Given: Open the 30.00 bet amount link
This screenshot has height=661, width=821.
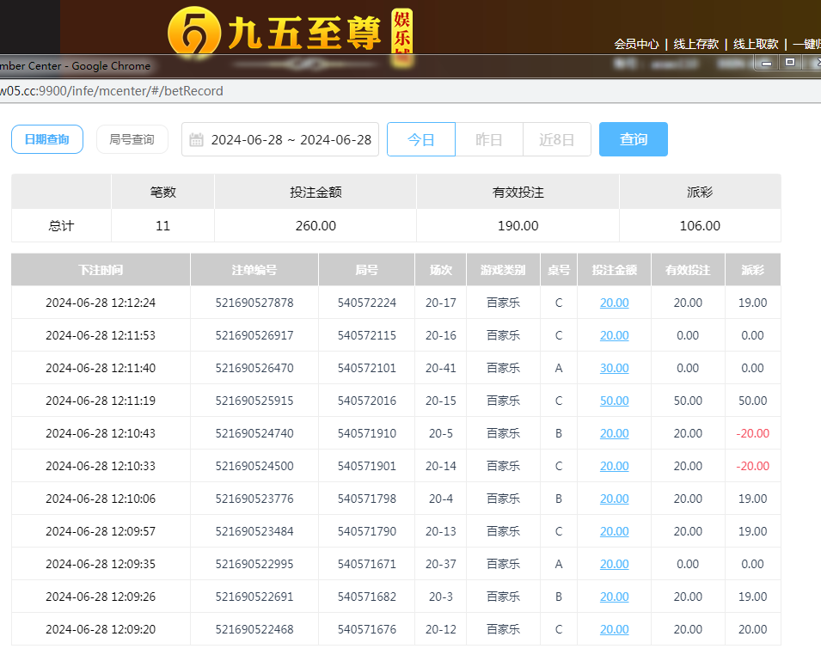Looking at the screenshot, I should [x=614, y=368].
